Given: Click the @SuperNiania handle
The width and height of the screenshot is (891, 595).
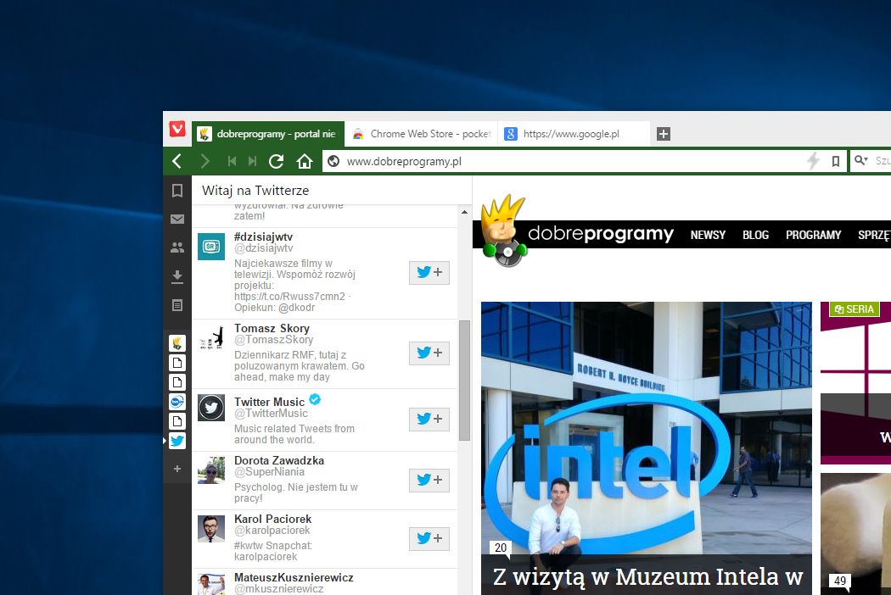Looking at the screenshot, I should click(269, 472).
